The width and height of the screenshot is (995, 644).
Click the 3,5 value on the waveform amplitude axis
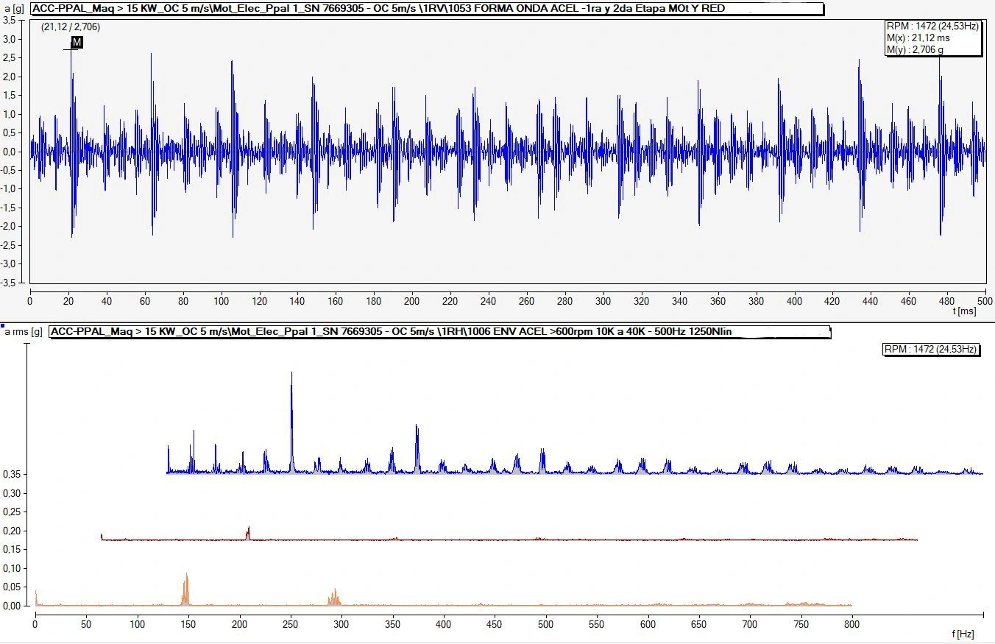[x=9, y=21]
